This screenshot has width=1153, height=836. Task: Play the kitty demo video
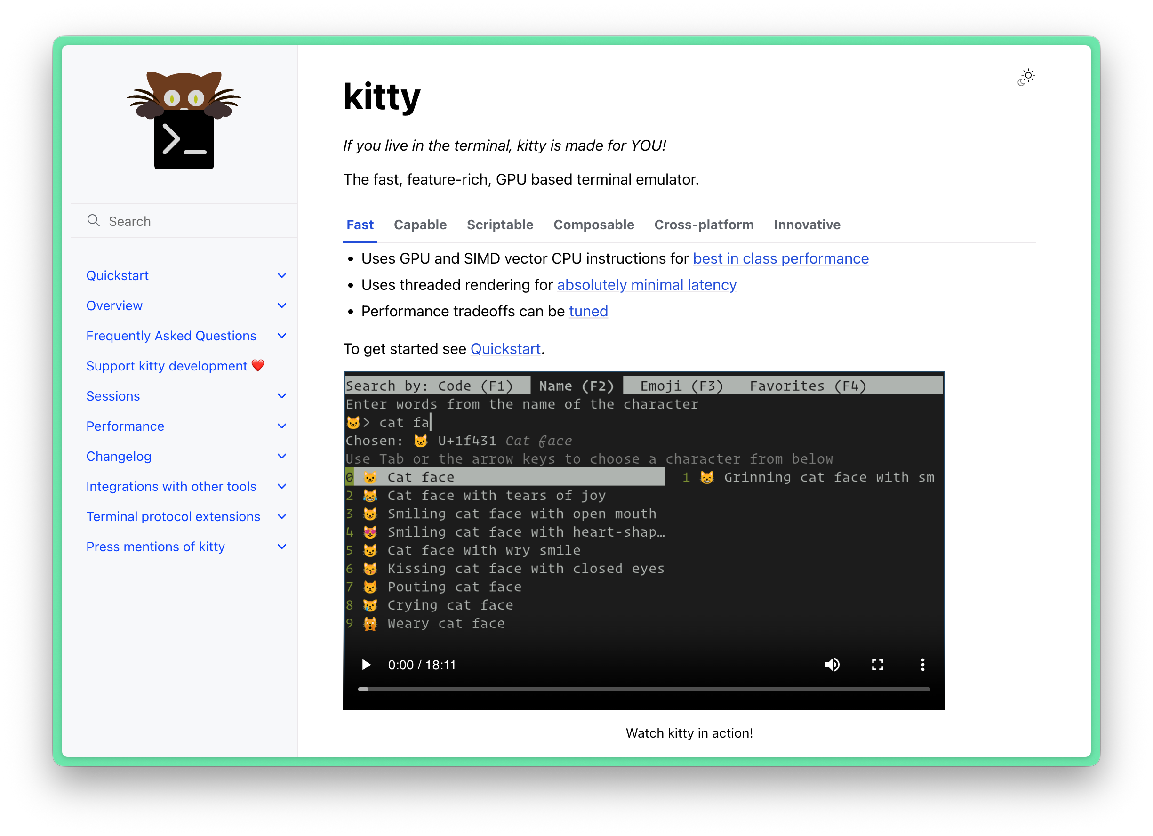coord(366,665)
